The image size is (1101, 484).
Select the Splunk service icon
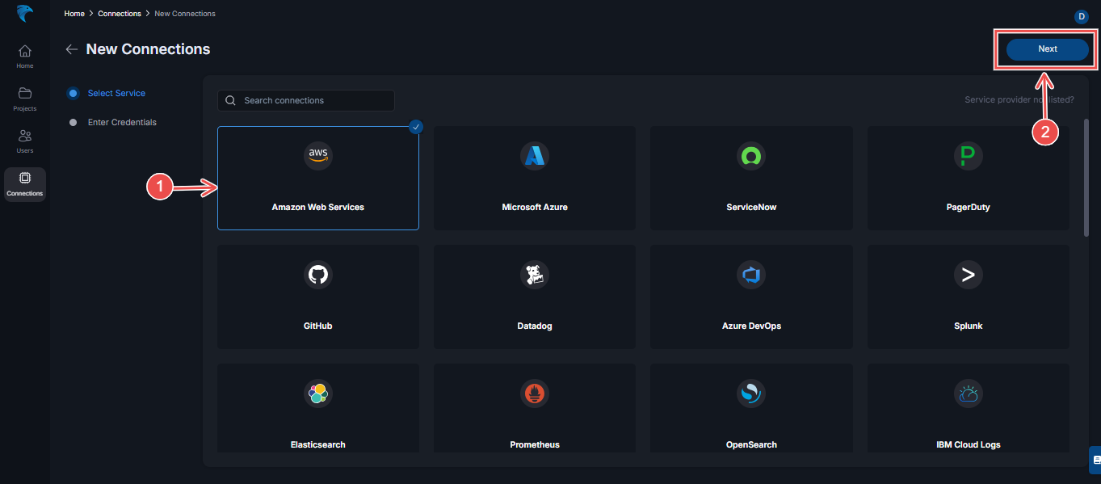968,275
